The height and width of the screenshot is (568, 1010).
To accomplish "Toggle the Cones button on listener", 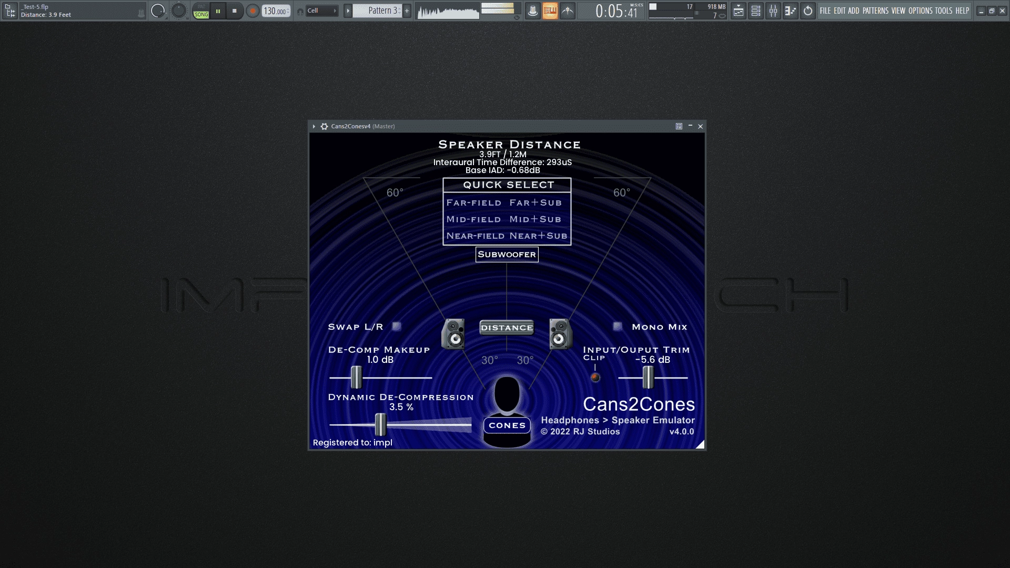I will pos(507,425).
